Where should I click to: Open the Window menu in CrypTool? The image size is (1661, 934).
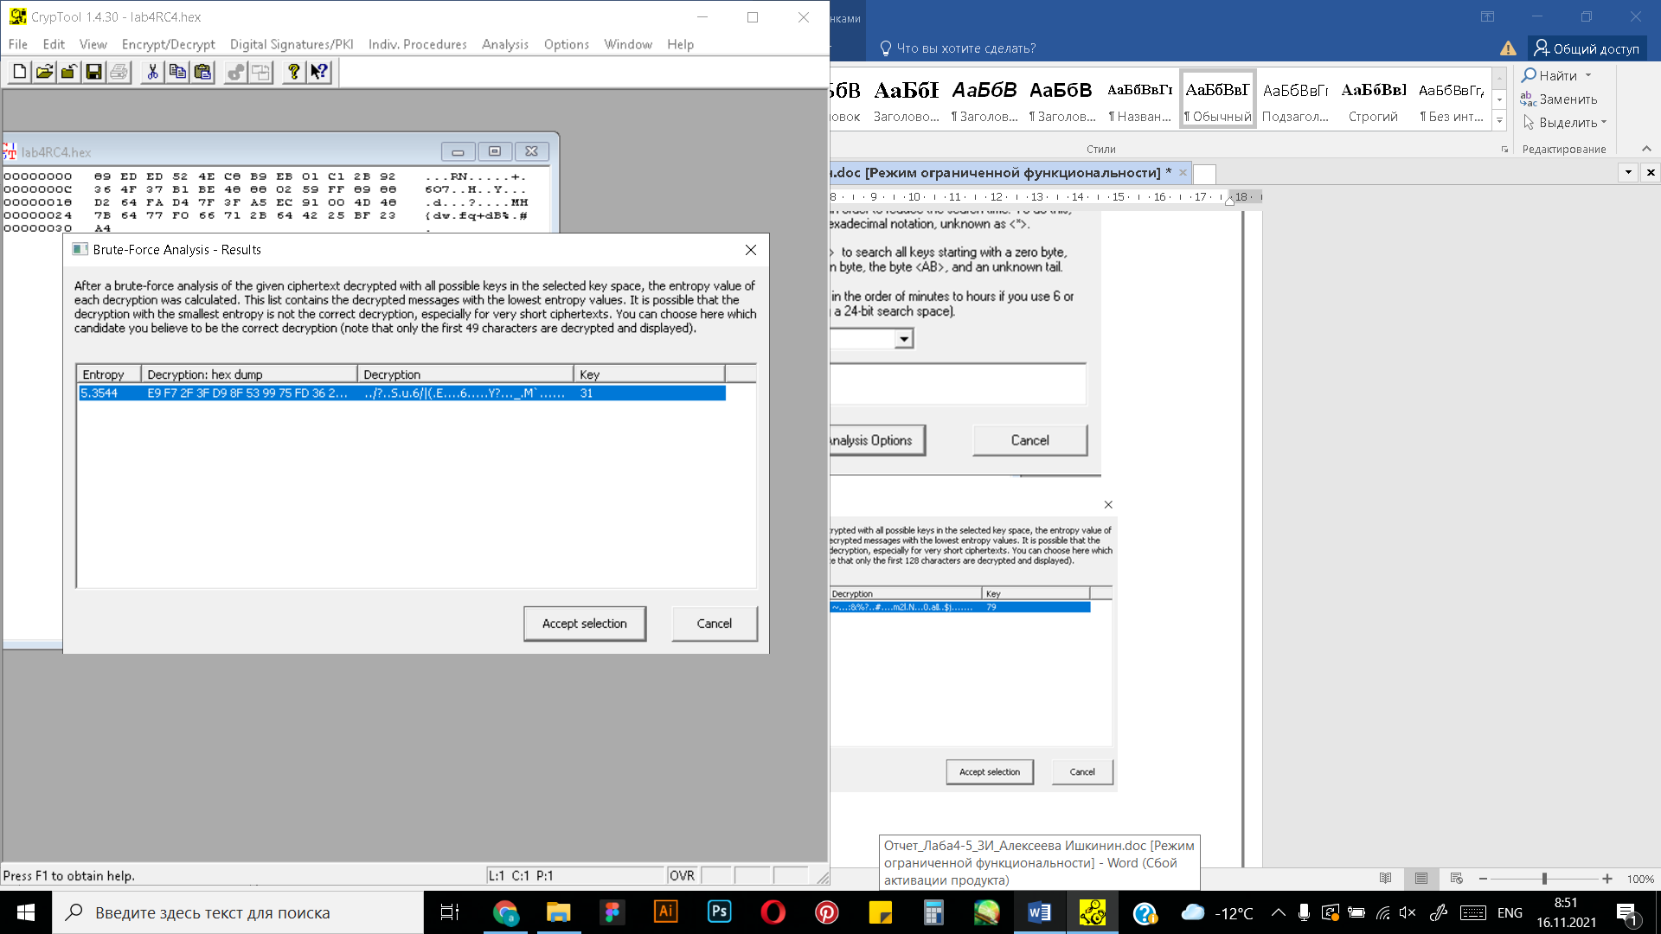(628, 44)
